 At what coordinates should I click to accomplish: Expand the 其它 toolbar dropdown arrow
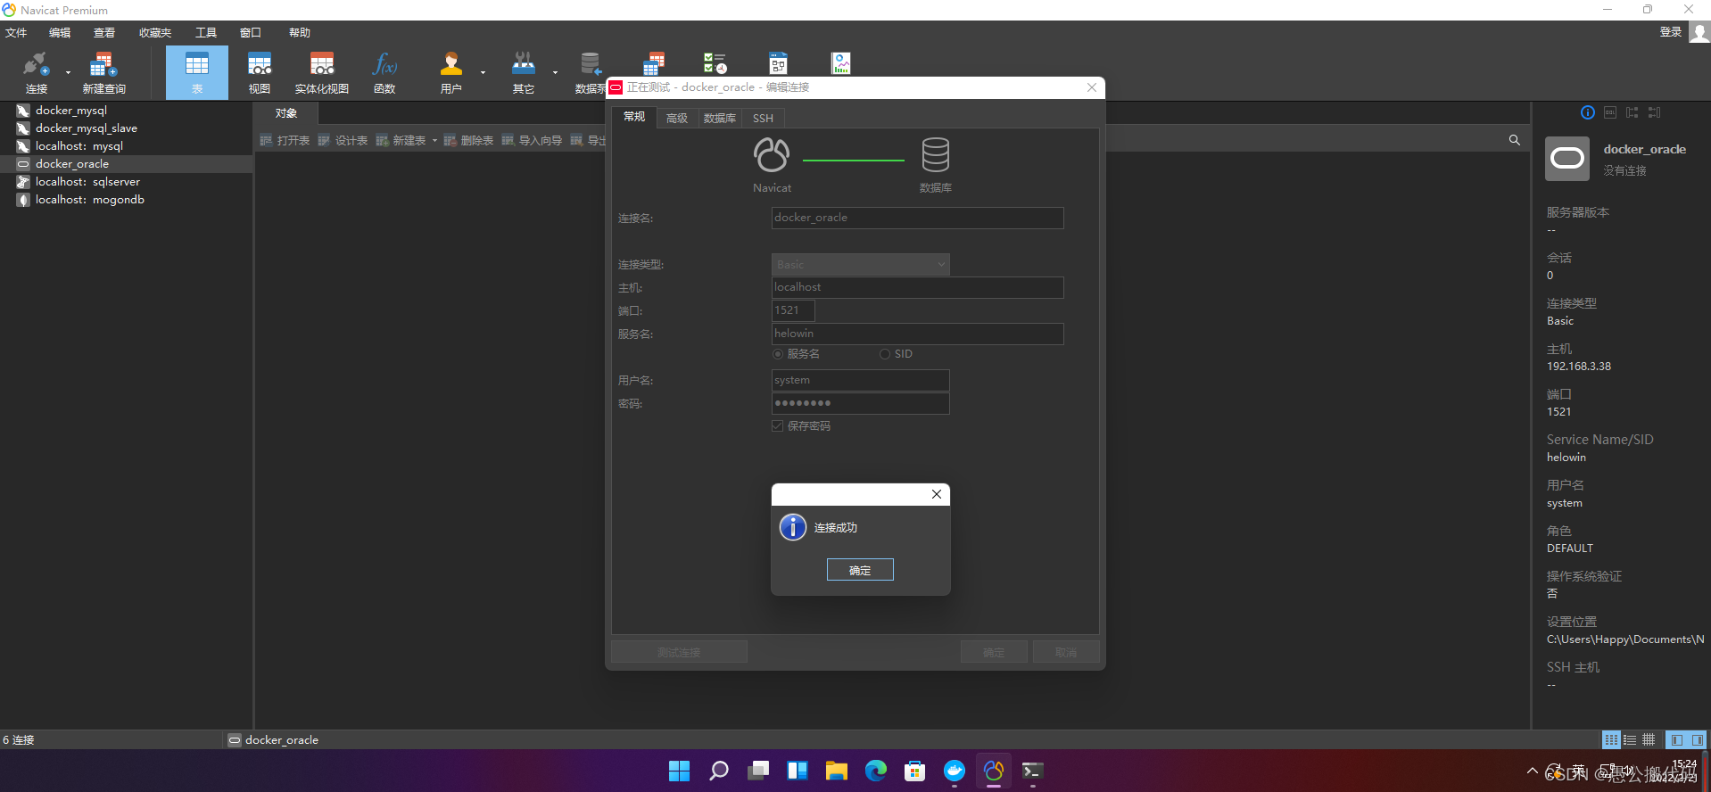click(555, 72)
